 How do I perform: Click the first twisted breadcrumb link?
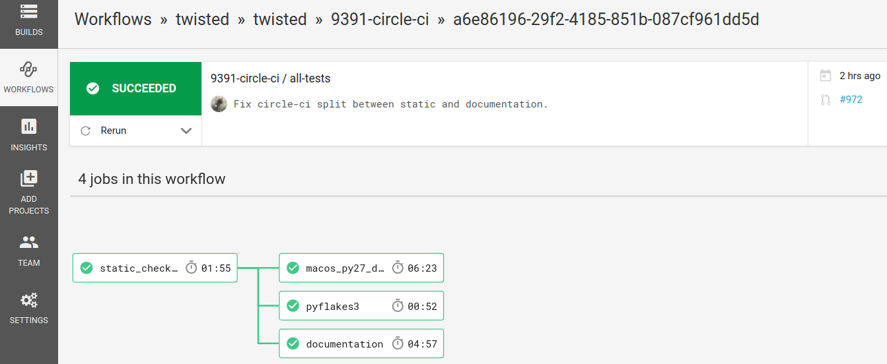(202, 20)
